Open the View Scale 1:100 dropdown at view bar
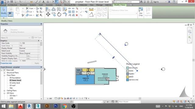The image size is (195, 109). pos(49,98)
